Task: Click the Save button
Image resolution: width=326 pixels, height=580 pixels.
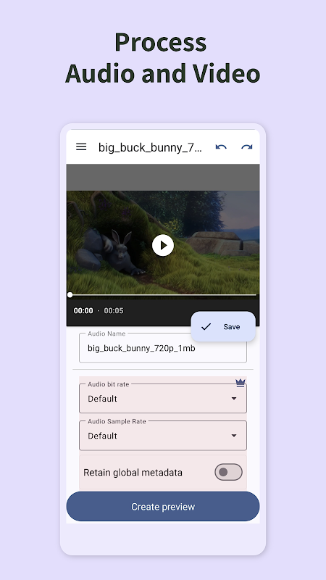Action: (223, 327)
